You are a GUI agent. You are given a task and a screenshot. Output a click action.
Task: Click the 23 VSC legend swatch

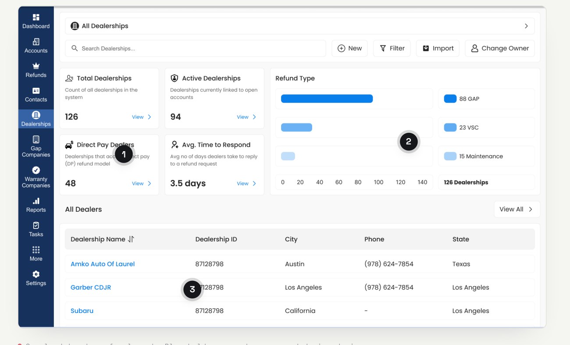coord(450,128)
